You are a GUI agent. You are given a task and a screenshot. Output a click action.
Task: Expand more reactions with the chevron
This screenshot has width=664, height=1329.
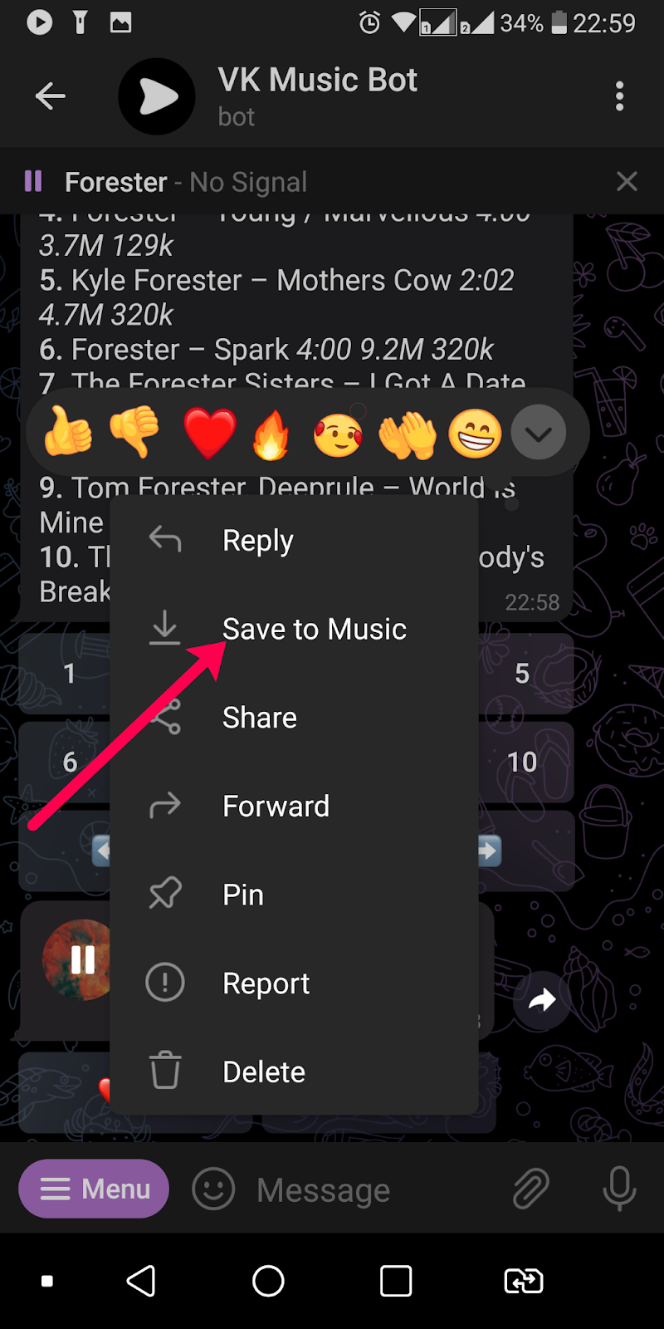539,432
